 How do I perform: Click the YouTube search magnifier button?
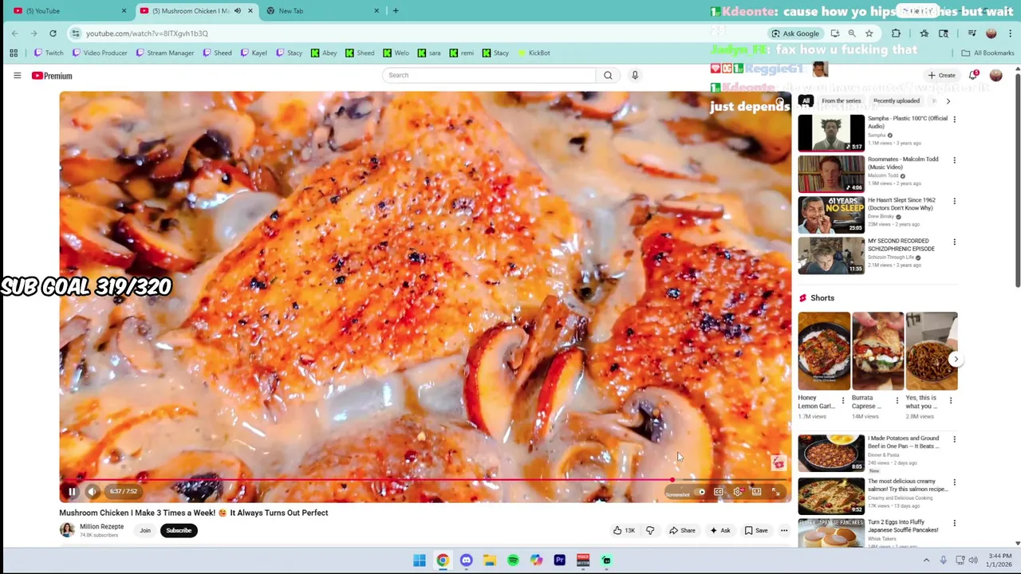608,75
